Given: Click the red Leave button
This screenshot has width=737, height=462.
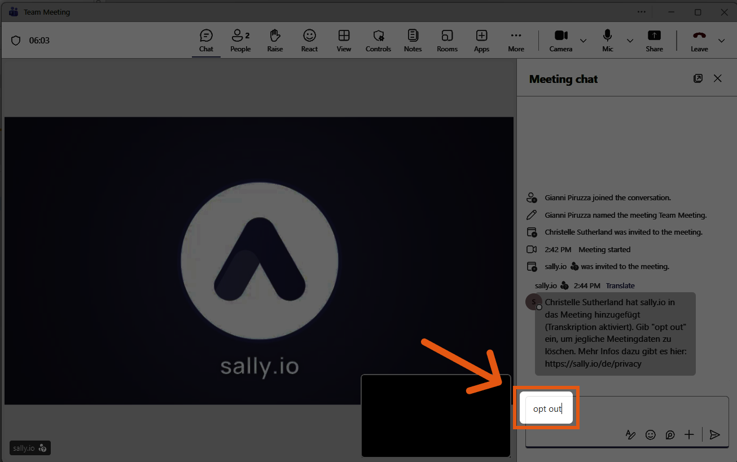Looking at the screenshot, I should (x=699, y=41).
